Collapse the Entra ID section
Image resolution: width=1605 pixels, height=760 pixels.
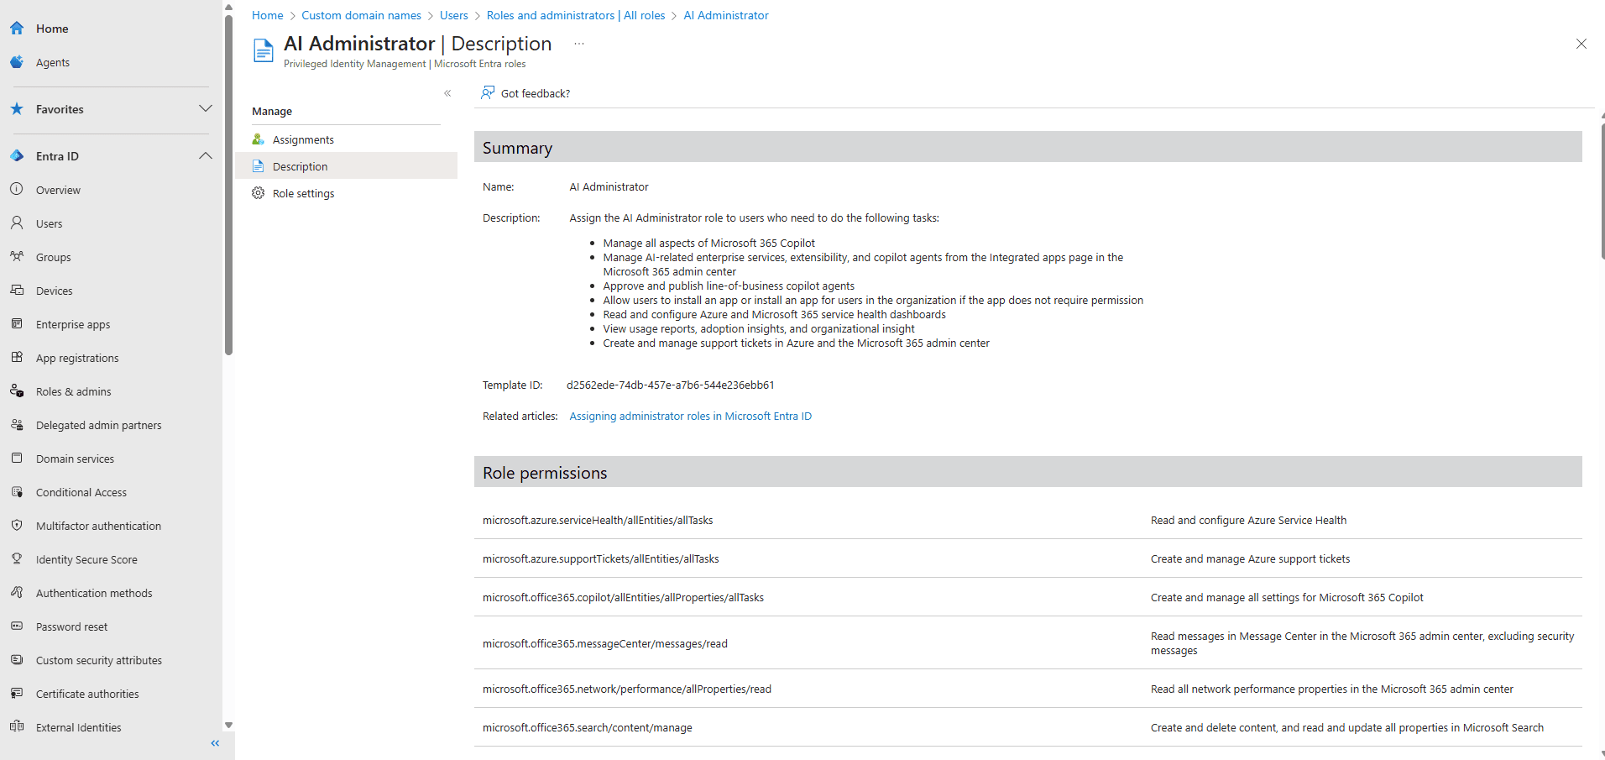pyautogui.click(x=206, y=155)
